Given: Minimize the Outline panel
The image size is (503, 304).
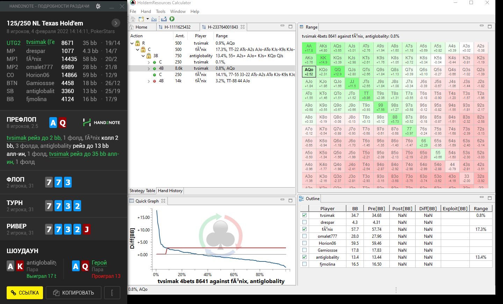Looking at the screenshot, I should 482,197.
